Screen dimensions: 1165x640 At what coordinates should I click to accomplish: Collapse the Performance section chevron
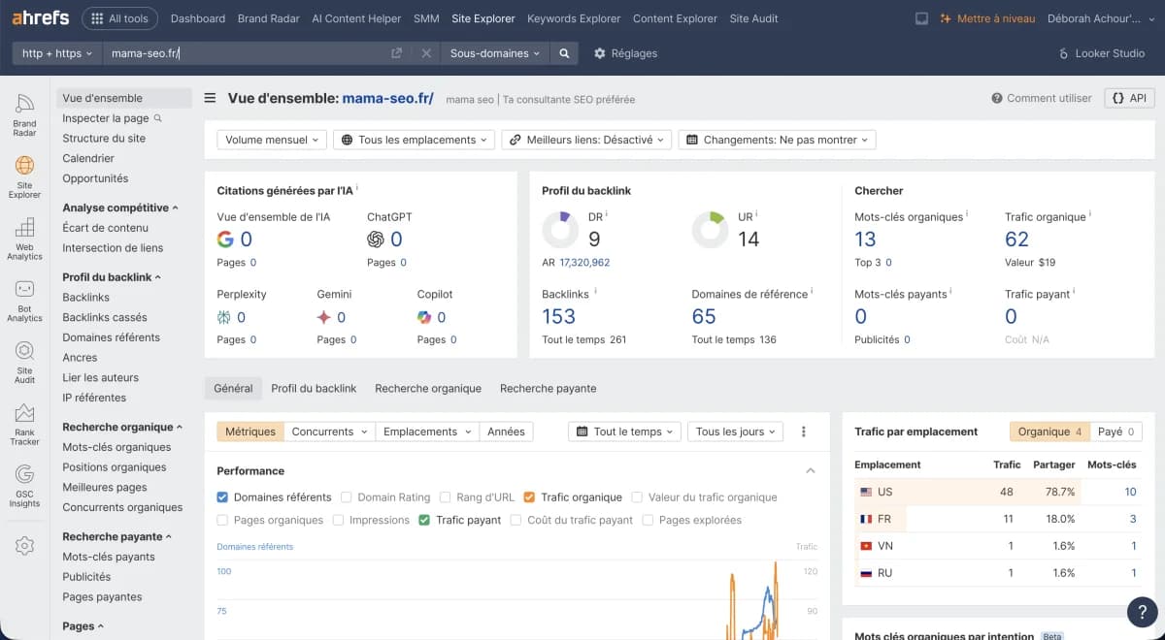pos(810,470)
